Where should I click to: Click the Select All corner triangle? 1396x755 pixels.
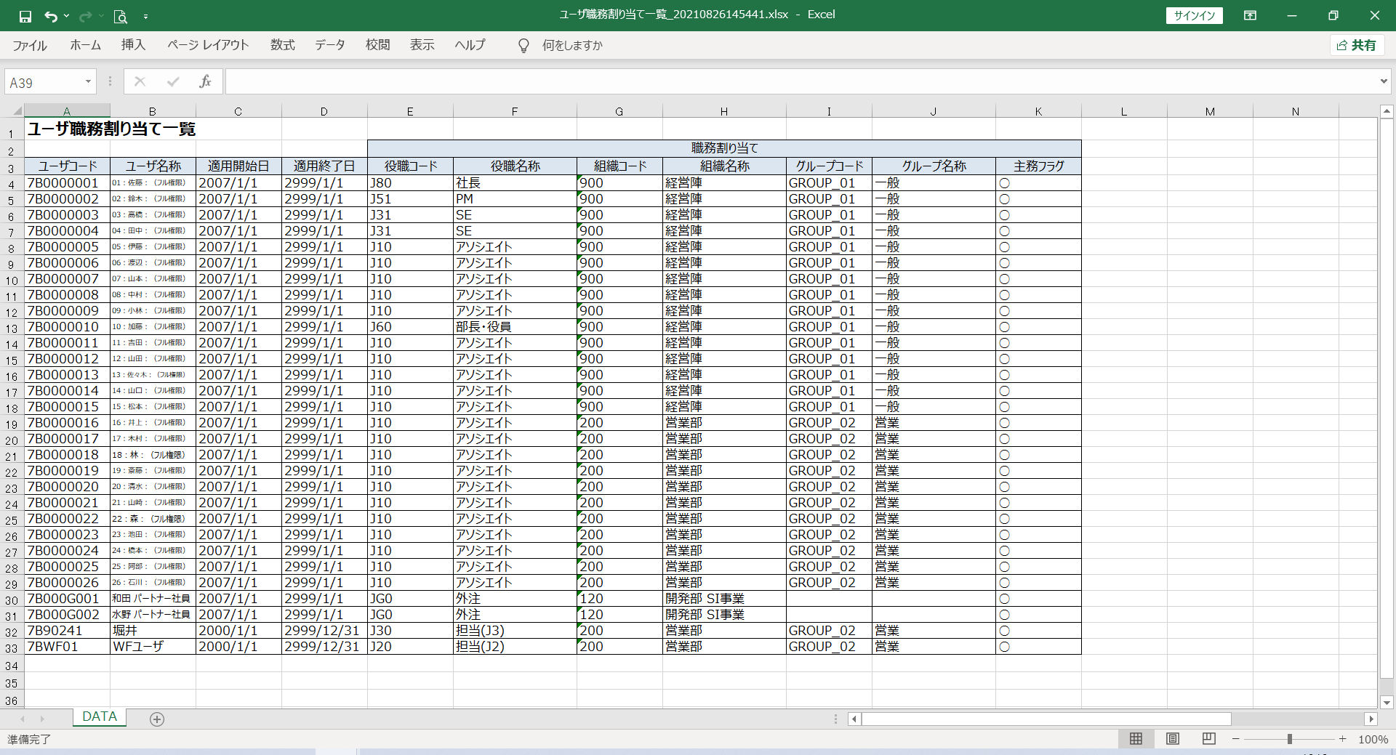click(x=16, y=111)
